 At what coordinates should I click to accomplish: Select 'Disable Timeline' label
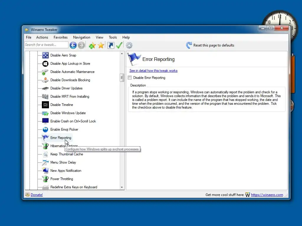point(62,105)
